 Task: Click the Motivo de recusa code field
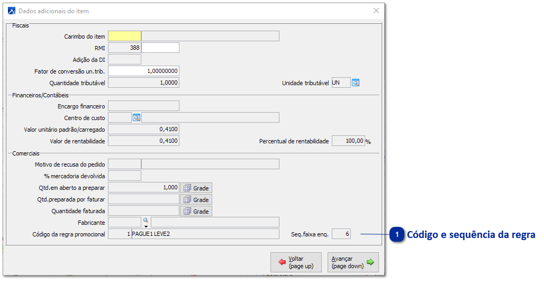(124, 164)
